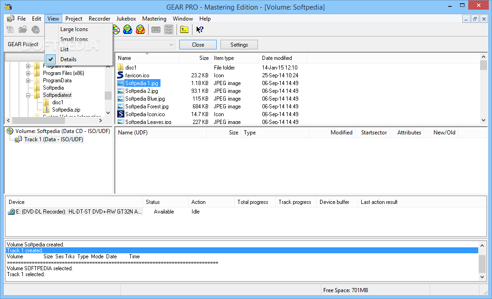Click the blue disc burner toolbar icon
The height and width of the screenshot is (299, 492).
[128, 30]
